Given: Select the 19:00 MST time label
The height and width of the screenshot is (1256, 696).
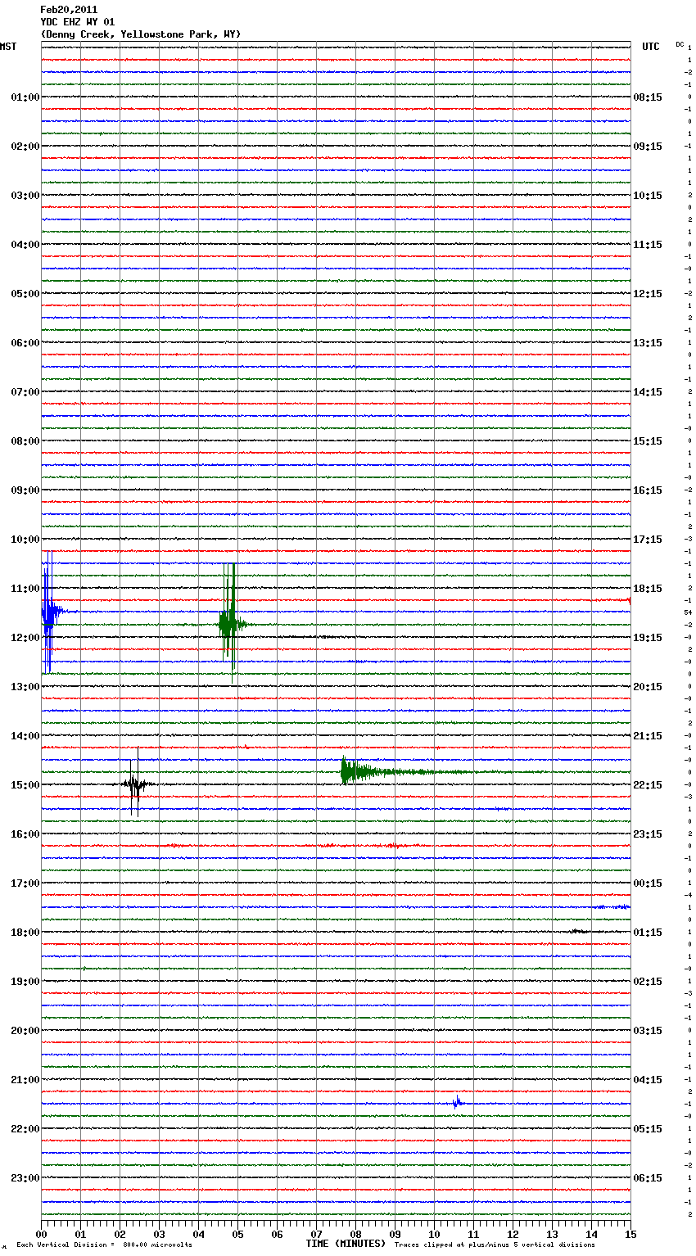Looking at the screenshot, I should pyautogui.click(x=25, y=982).
